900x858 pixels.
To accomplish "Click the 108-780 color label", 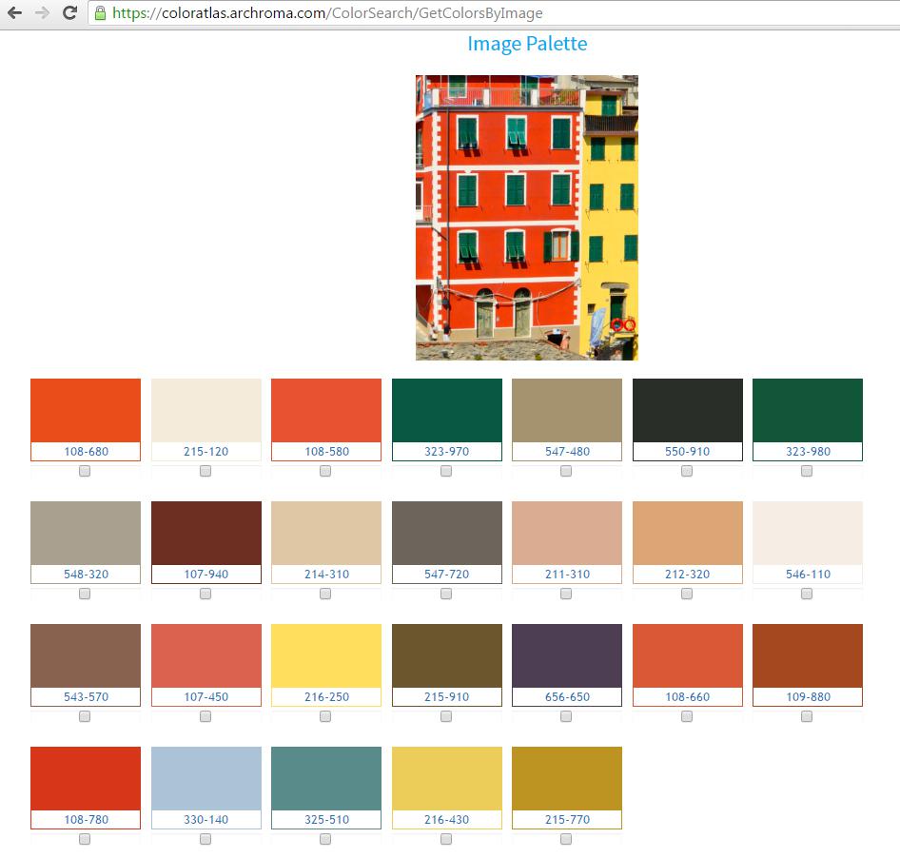I will point(86,820).
